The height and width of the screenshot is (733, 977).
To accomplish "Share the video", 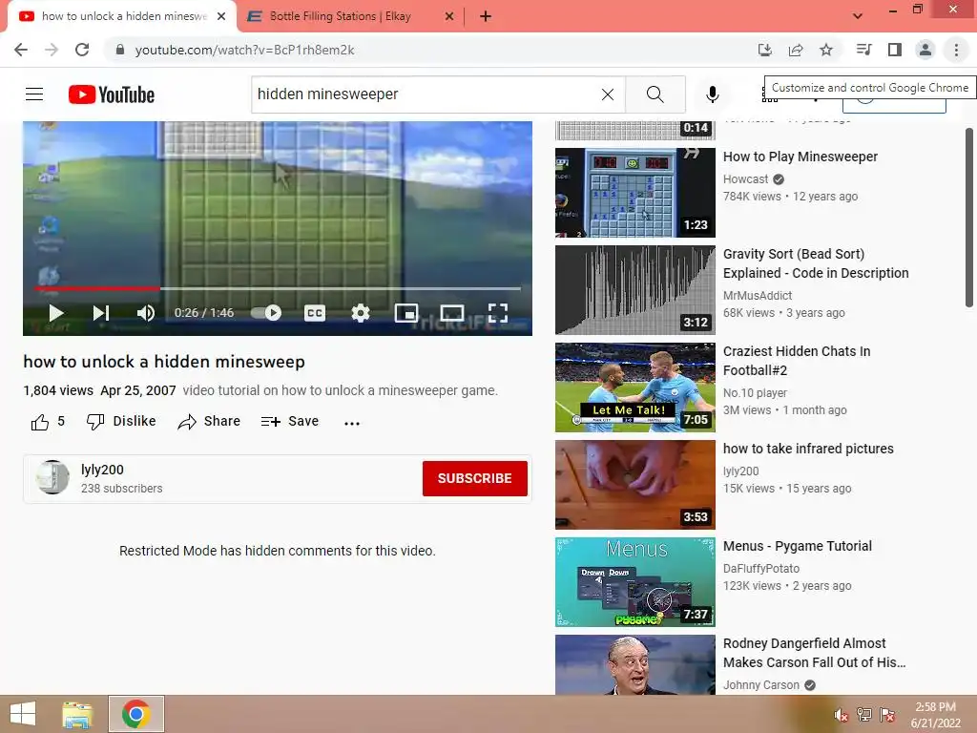I will (x=209, y=422).
